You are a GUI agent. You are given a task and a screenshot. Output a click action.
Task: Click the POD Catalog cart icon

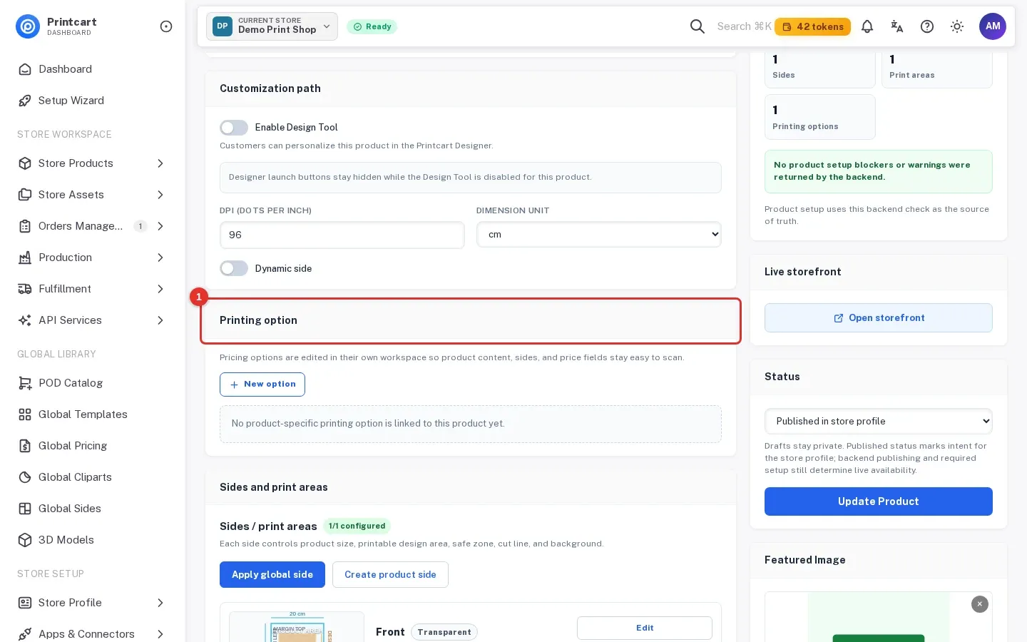point(25,383)
